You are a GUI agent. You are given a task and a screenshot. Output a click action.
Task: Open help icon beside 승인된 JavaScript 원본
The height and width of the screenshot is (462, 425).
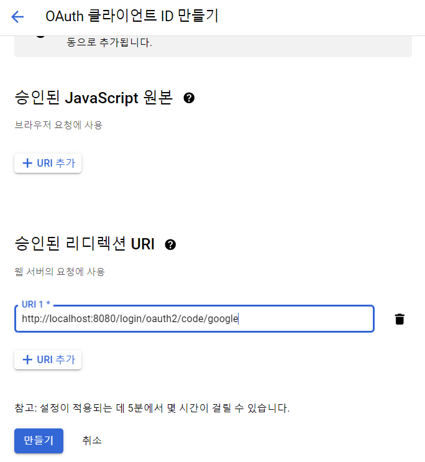coord(189,98)
